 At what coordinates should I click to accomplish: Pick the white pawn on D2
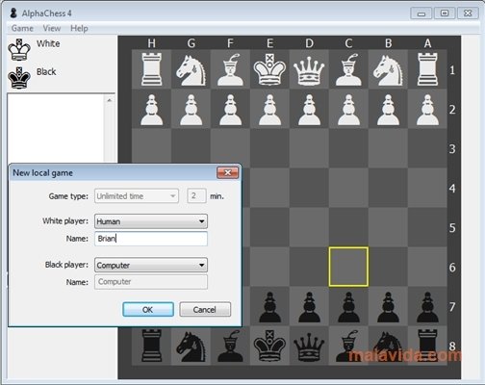pyautogui.click(x=309, y=110)
